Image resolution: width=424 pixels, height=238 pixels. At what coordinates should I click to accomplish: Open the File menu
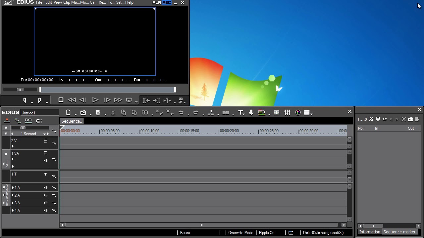(39, 2)
